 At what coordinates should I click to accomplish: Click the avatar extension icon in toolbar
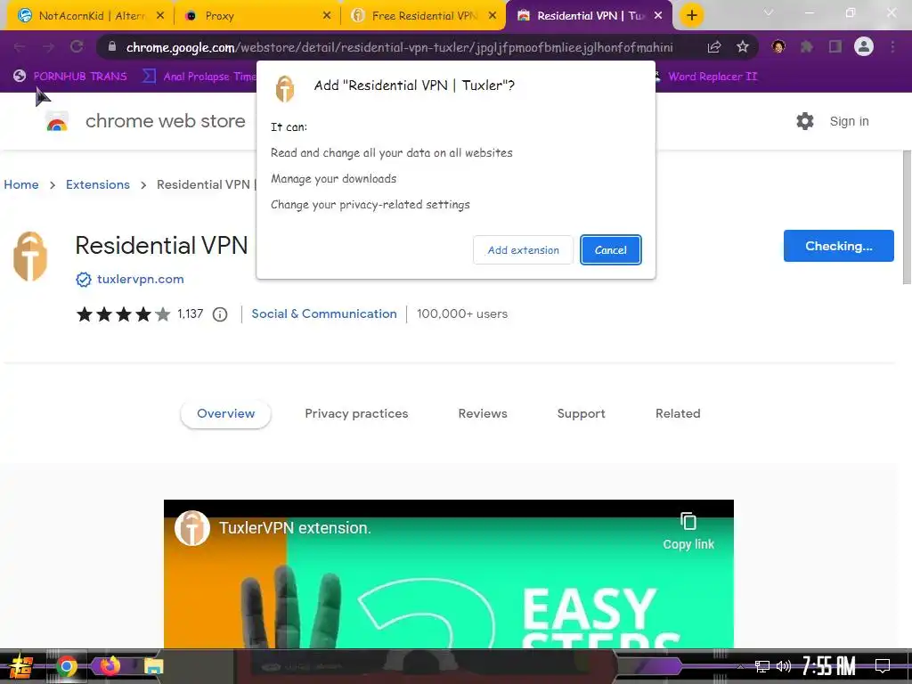[778, 46]
